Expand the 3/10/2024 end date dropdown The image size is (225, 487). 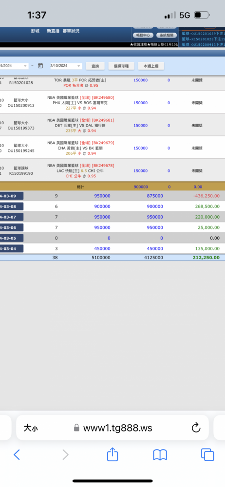66,66
